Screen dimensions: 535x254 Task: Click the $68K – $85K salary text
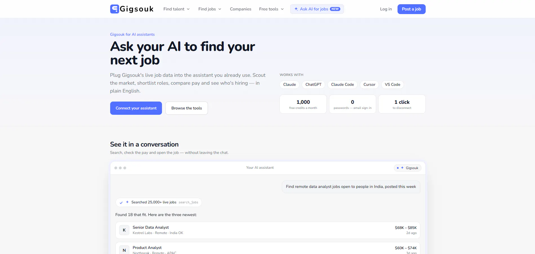click(406, 228)
